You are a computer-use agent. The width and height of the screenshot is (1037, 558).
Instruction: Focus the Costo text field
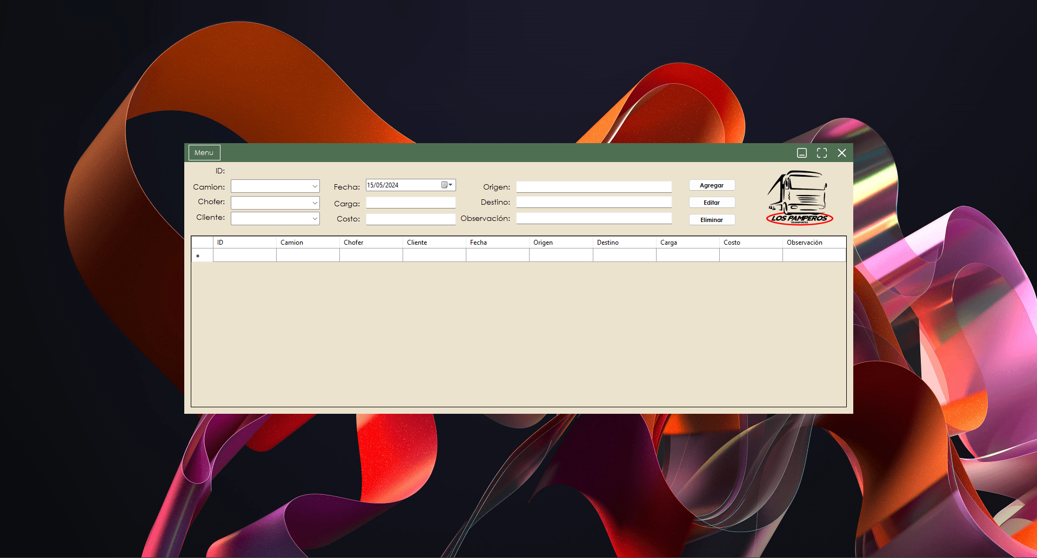point(410,219)
